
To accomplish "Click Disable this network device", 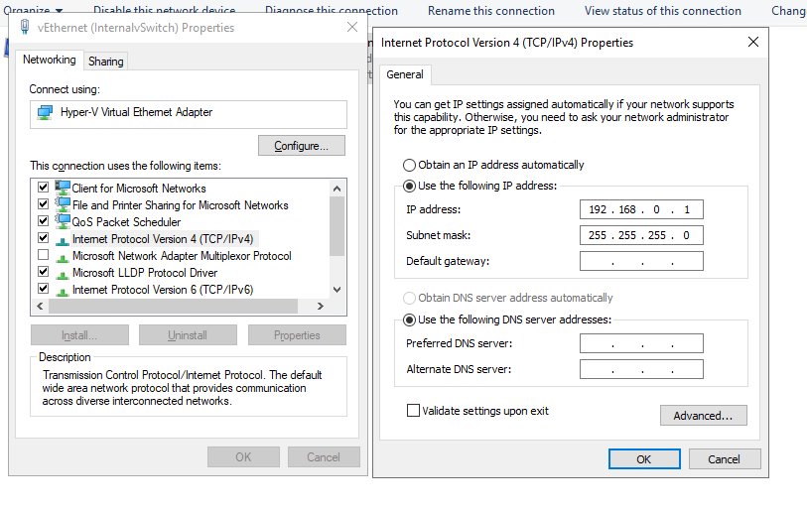I will pos(165,10).
